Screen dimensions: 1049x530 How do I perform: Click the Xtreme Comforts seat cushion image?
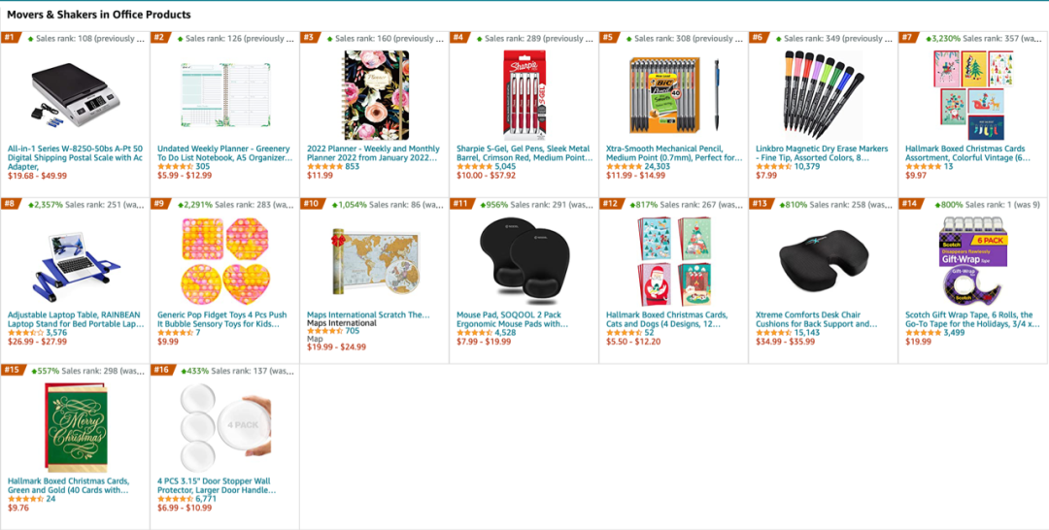tap(823, 260)
